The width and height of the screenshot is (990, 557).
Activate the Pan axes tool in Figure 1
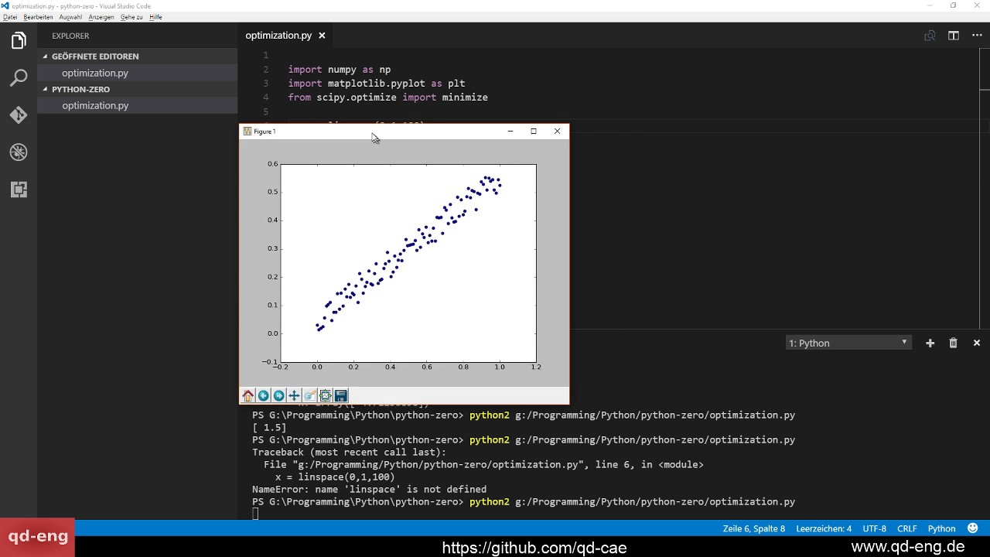pyautogui.click(x=295, y=396)
